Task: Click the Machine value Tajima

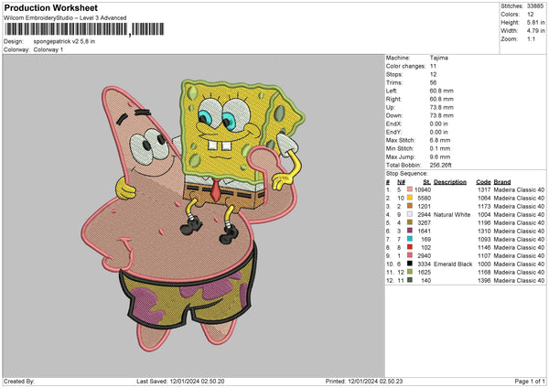Action: click(438, 58)
